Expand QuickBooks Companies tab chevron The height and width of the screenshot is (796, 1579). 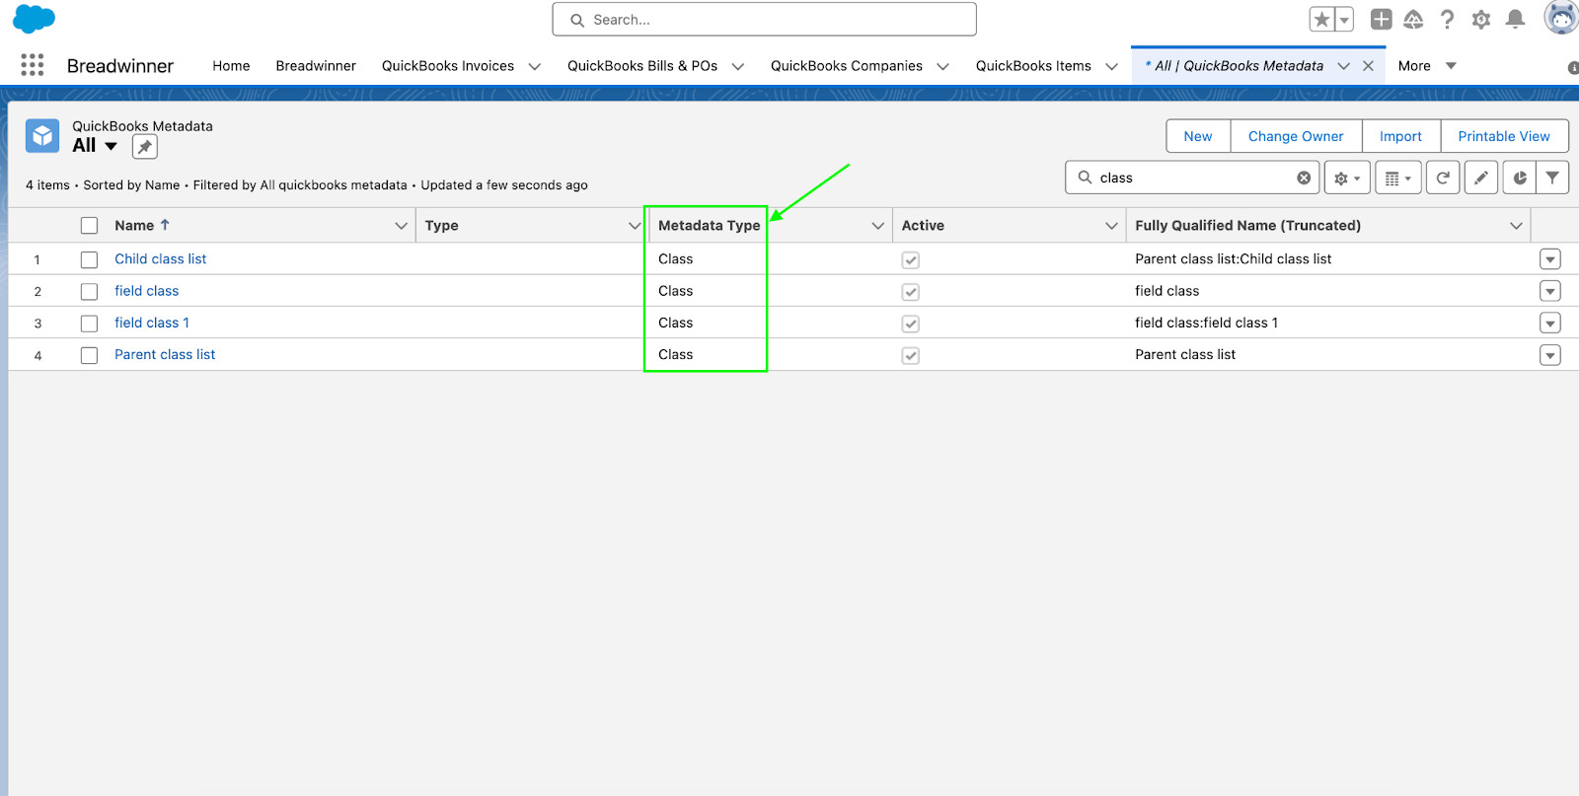click(942, 66)
